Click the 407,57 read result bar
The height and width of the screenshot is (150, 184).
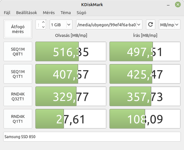(x=71, y=74)
